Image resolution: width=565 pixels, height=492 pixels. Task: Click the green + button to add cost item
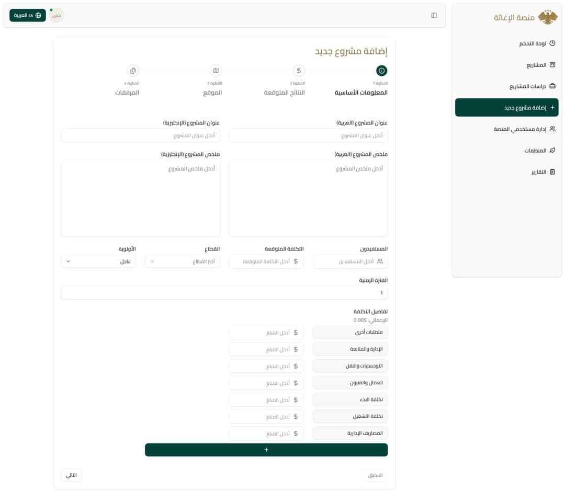[266, 450]
